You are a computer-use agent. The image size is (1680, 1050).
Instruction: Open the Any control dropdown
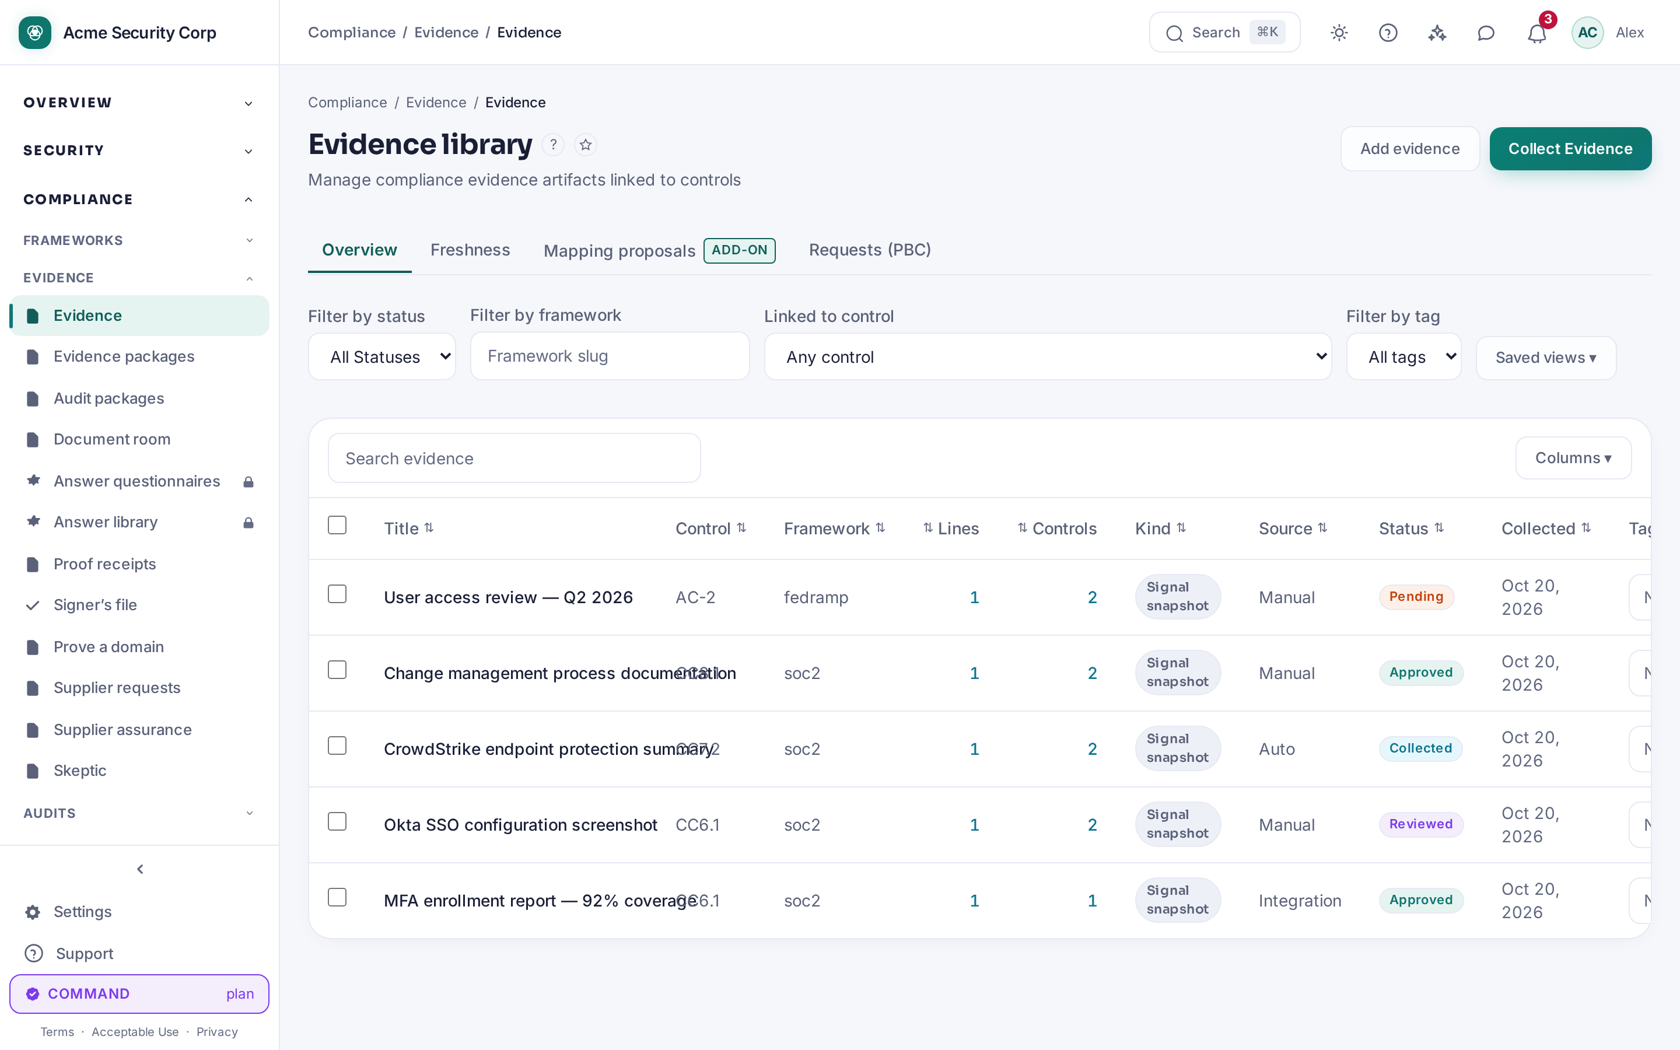[x=1048, y=356]
